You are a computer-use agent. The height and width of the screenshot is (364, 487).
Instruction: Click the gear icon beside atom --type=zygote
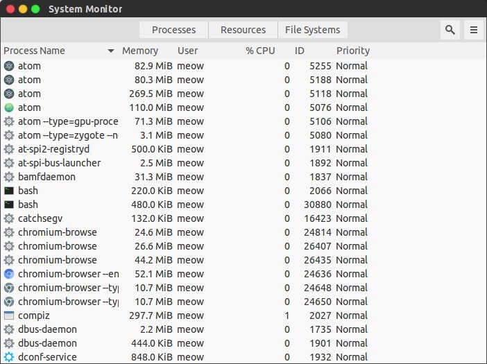click(9, 135)
